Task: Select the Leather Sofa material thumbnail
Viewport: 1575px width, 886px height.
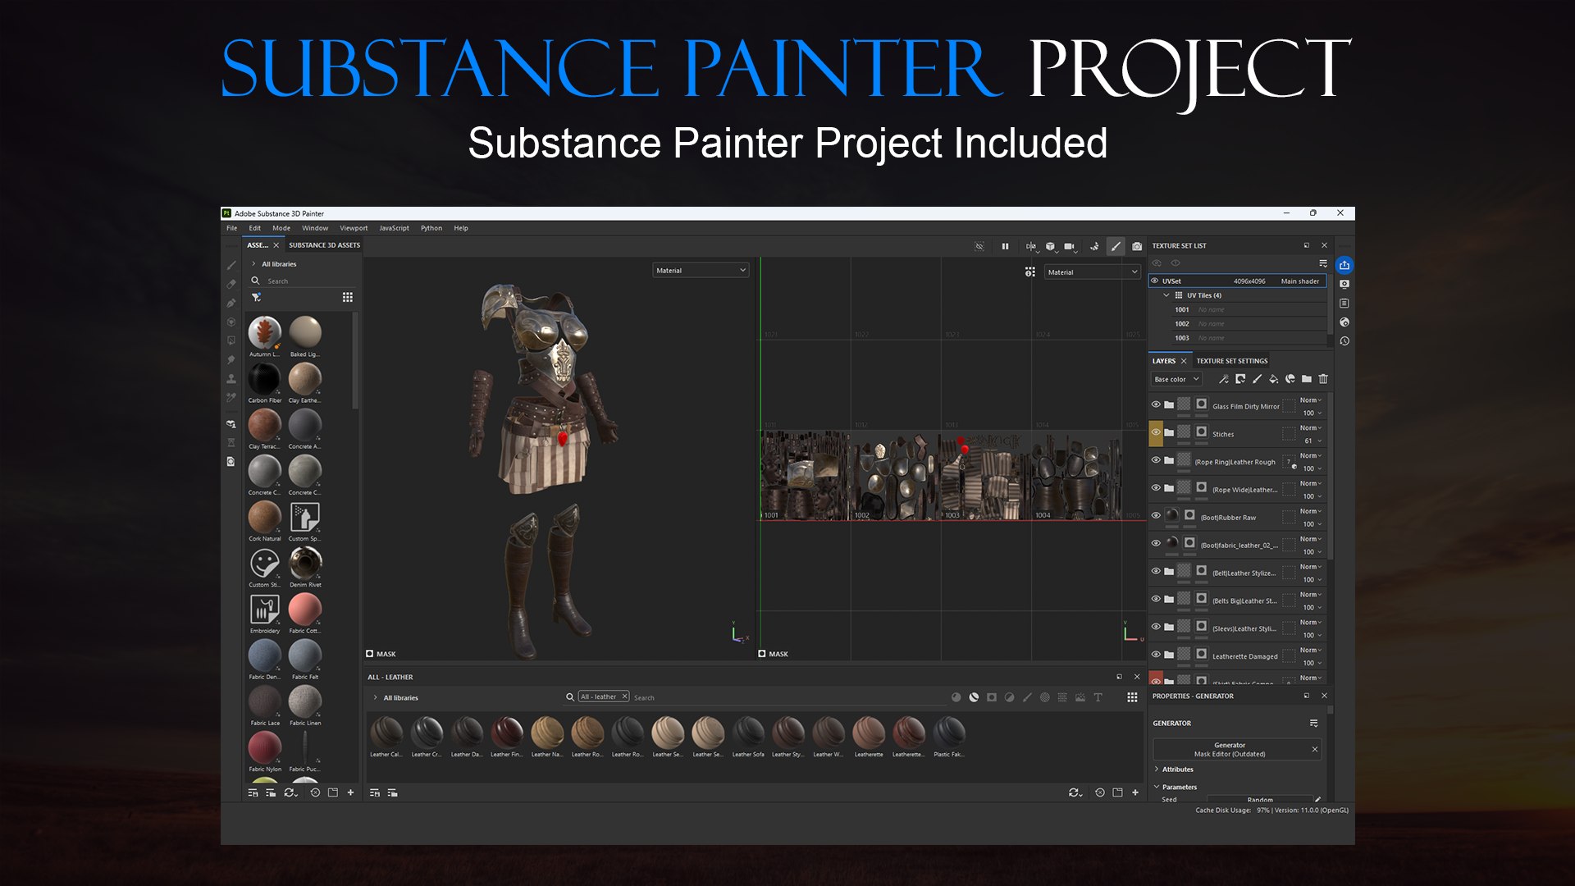Action: [748, 737]
